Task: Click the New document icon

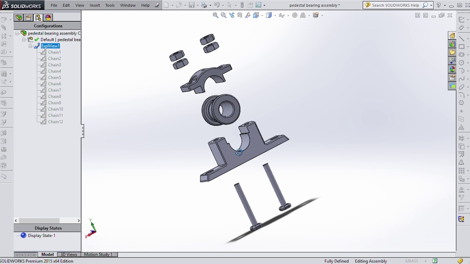Action: [x=166, y=5]
